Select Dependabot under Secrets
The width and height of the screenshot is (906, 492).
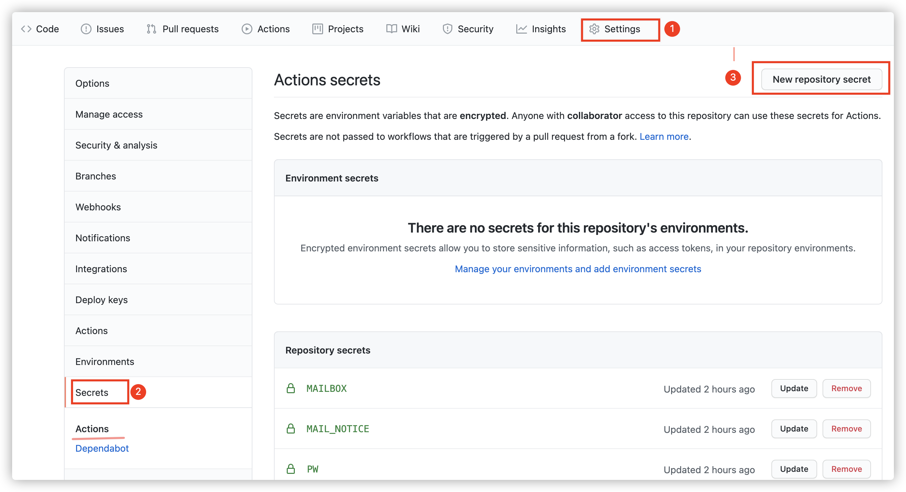tap(102, 448)
